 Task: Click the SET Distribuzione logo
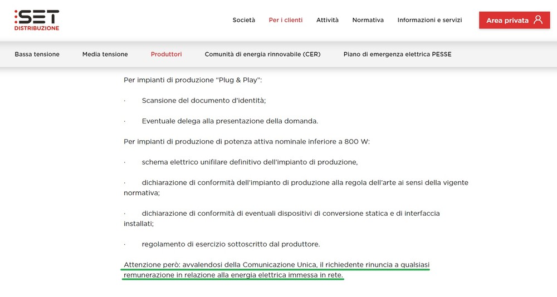point(37,20)
